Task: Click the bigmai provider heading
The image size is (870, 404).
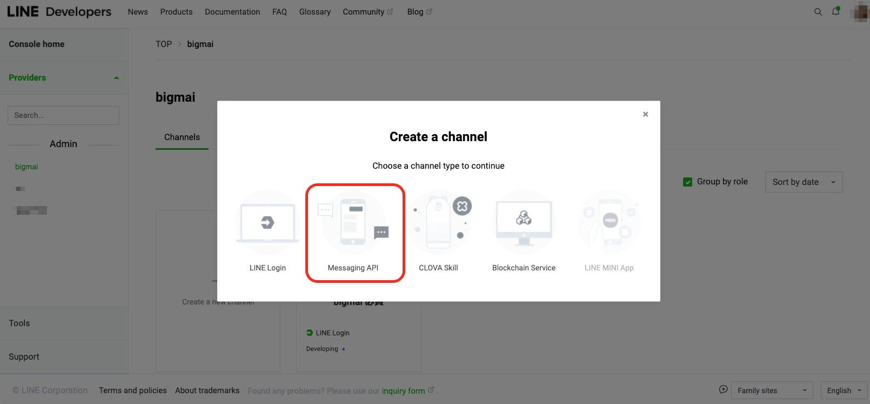Action: [x=176, y=97]
